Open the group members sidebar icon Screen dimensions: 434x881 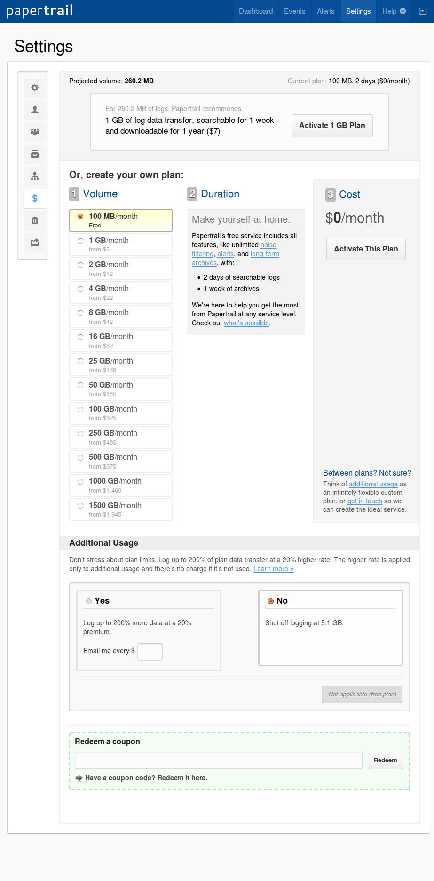(x=35, y=132)
